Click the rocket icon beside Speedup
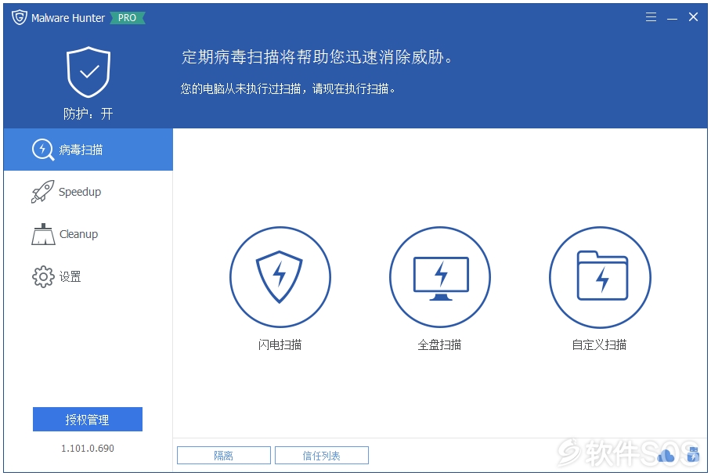This screenshot has height=476, width=711. click(x=42, y=192)
